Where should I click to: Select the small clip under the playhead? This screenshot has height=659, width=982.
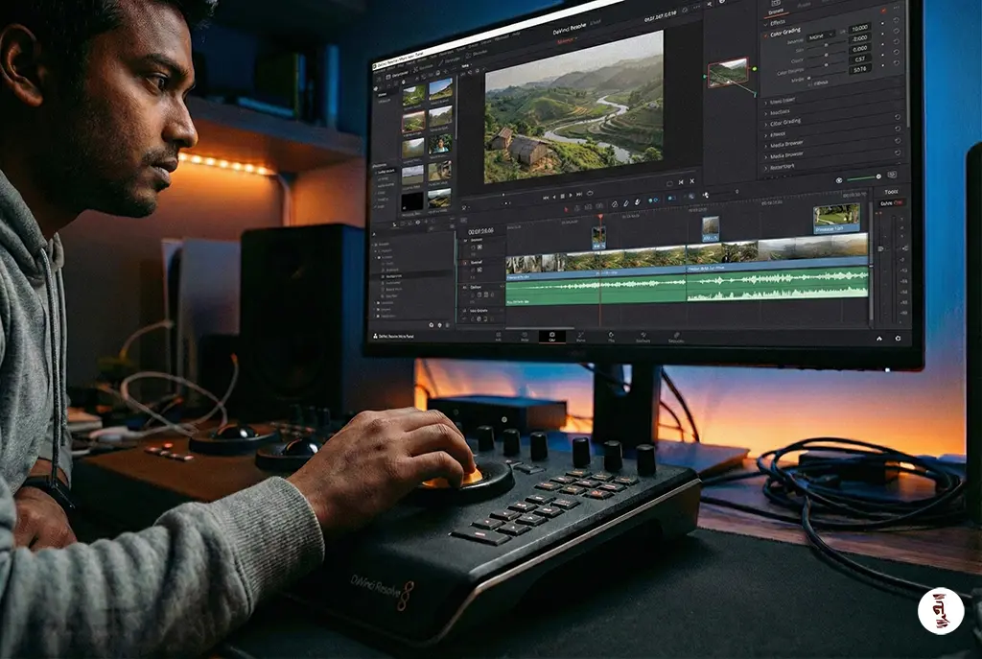598,238
